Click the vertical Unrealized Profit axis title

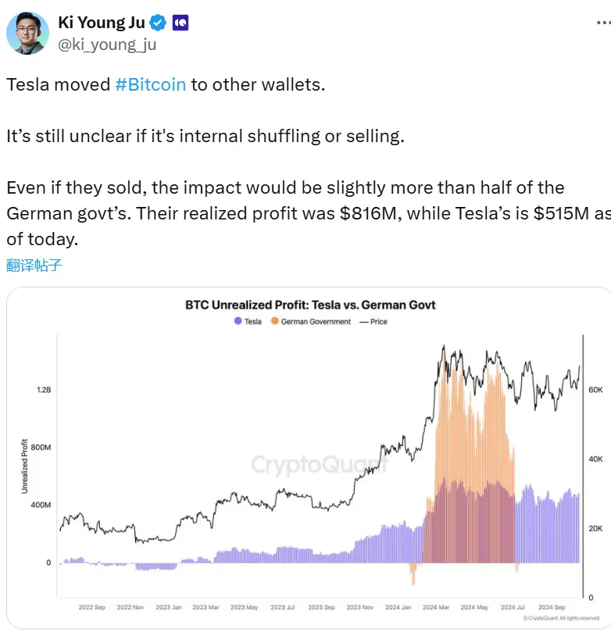point(25,468)
